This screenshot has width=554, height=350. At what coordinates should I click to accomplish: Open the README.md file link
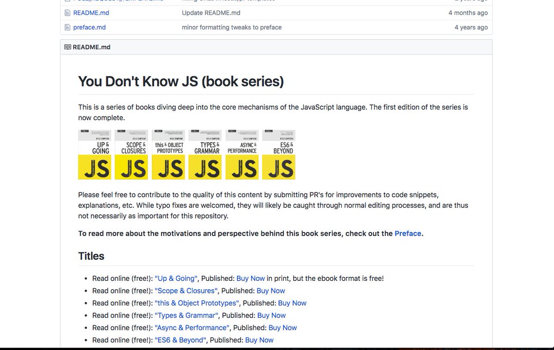click(91, 13)
